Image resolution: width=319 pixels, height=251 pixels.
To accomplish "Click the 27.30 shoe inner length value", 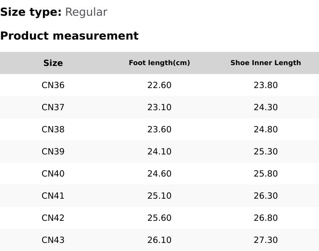I will point(266,240).
